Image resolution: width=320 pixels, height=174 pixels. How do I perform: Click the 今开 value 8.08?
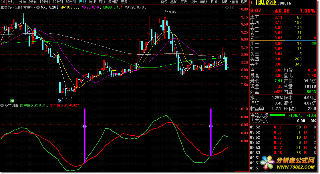click(x=278, y=70)
